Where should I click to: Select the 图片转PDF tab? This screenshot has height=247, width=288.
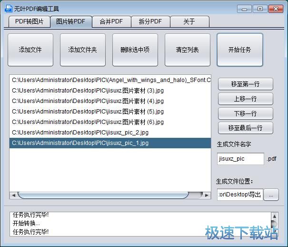71,22
